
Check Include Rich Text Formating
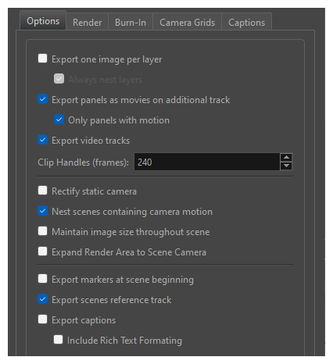pyautogui.click(x=58, y=340)
